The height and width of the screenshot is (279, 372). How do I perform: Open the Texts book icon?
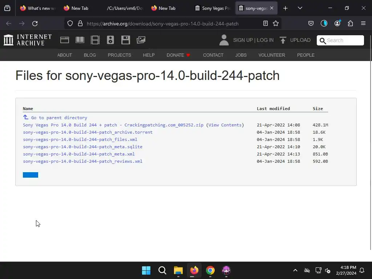[80, 40]
